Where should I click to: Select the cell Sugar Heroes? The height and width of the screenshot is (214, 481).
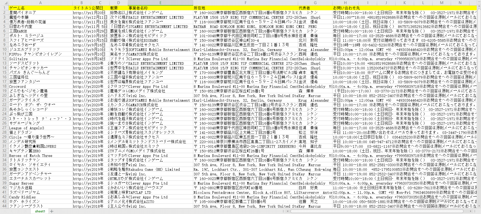coord(41,183)
